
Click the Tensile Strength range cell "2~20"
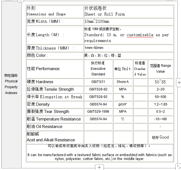(x=160, y=89)
